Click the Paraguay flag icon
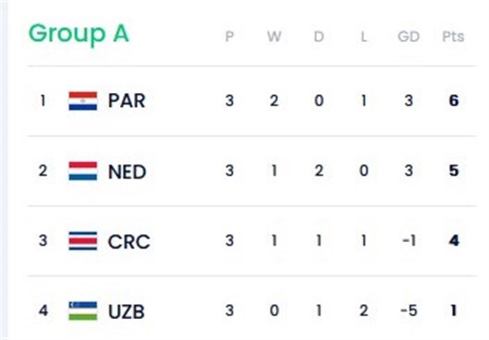 tap(83, 101)
